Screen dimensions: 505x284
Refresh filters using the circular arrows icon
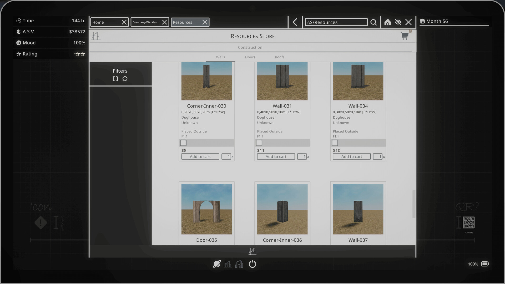(x=125, y=79)
